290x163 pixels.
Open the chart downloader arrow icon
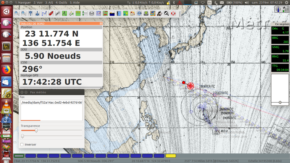pos(146,13)
